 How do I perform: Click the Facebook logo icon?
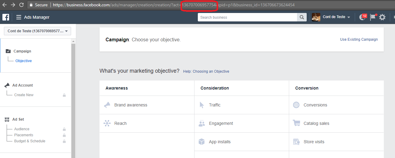click(6, 17)
